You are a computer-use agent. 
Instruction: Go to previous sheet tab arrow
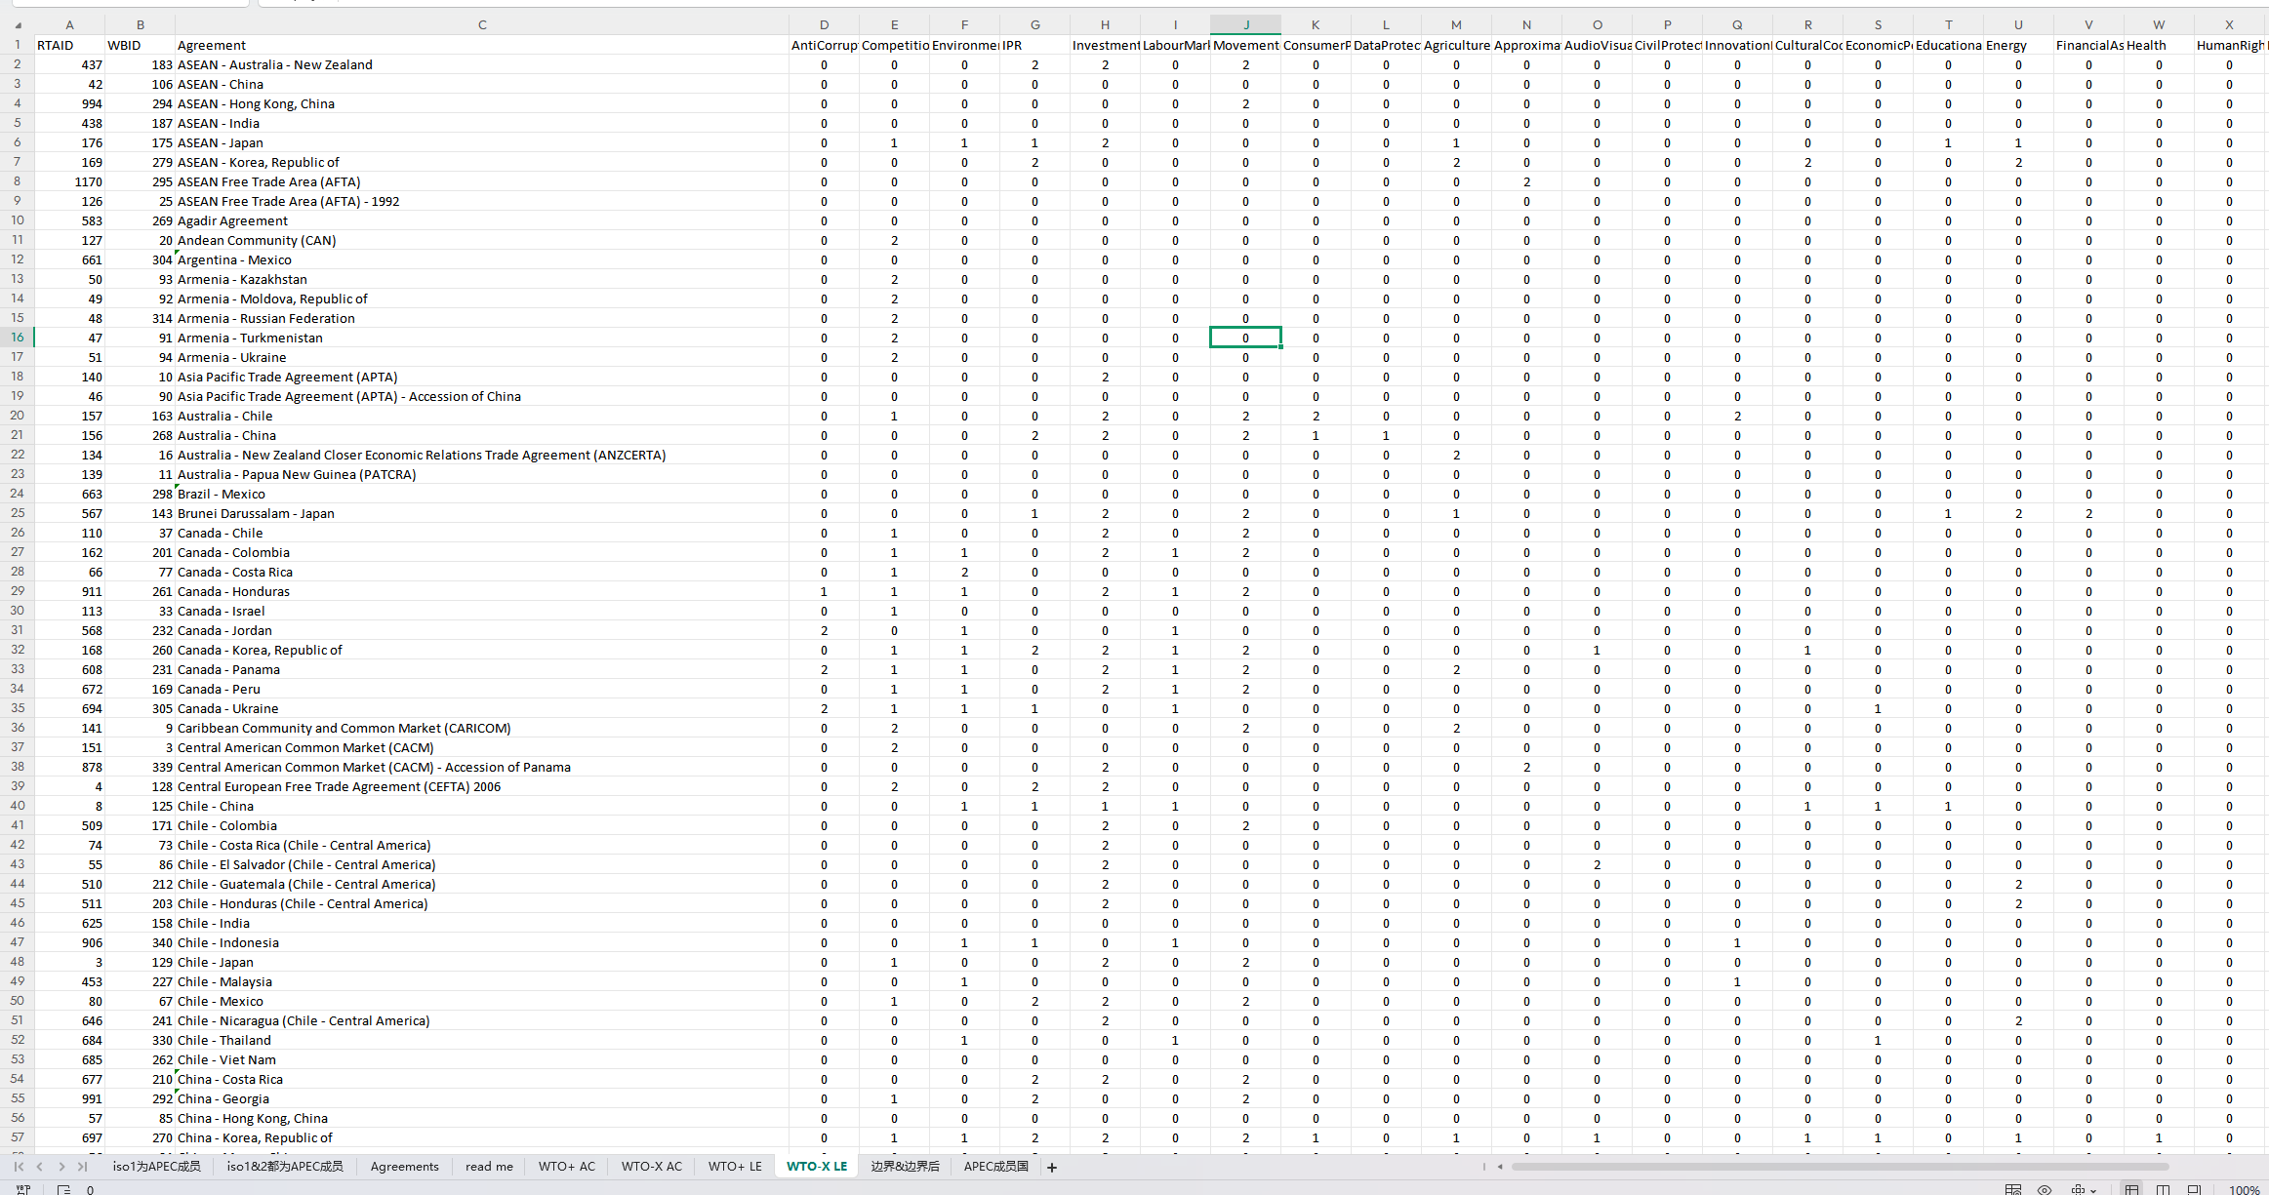click(40, 1167)
